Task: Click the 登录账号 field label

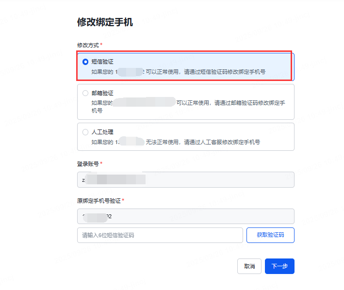Action: pyautogui.click(x=88, y=164)
